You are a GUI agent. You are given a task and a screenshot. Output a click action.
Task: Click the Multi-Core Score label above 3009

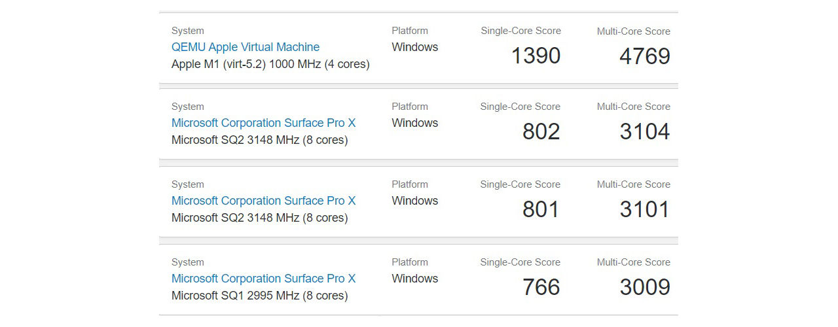[634, 262]
